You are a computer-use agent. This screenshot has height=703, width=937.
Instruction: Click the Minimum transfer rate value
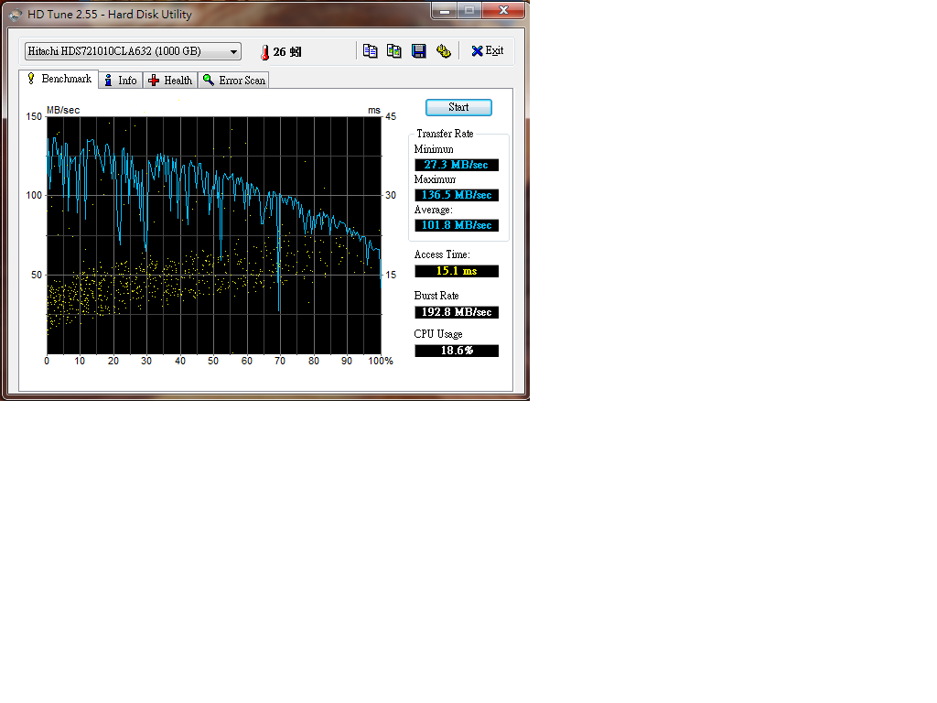point(457,165)
